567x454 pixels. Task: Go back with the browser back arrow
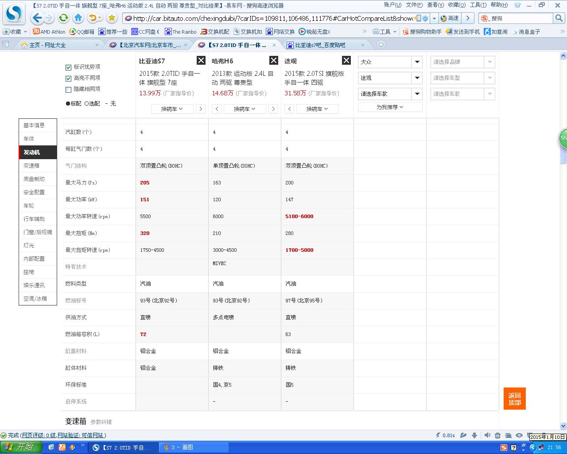pyautogui.click(x=37, y=18)
